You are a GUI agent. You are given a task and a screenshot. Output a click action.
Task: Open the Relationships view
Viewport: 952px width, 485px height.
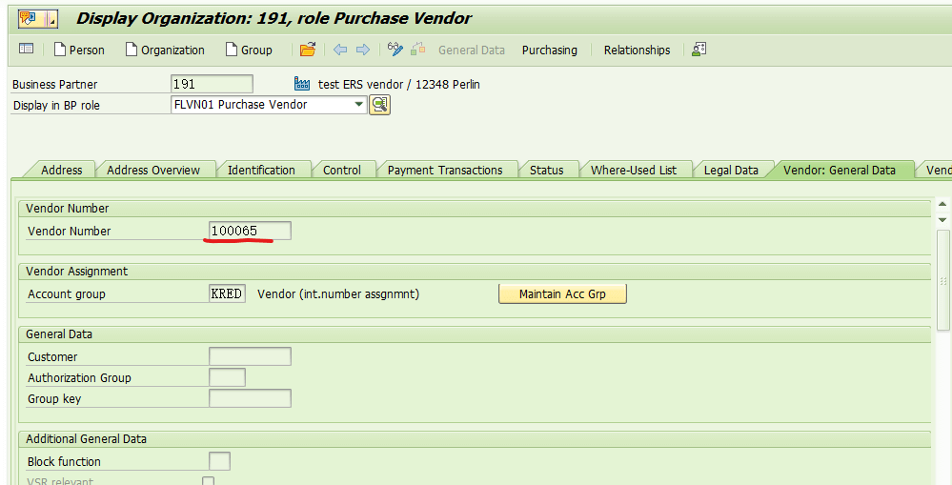(637, 51)
